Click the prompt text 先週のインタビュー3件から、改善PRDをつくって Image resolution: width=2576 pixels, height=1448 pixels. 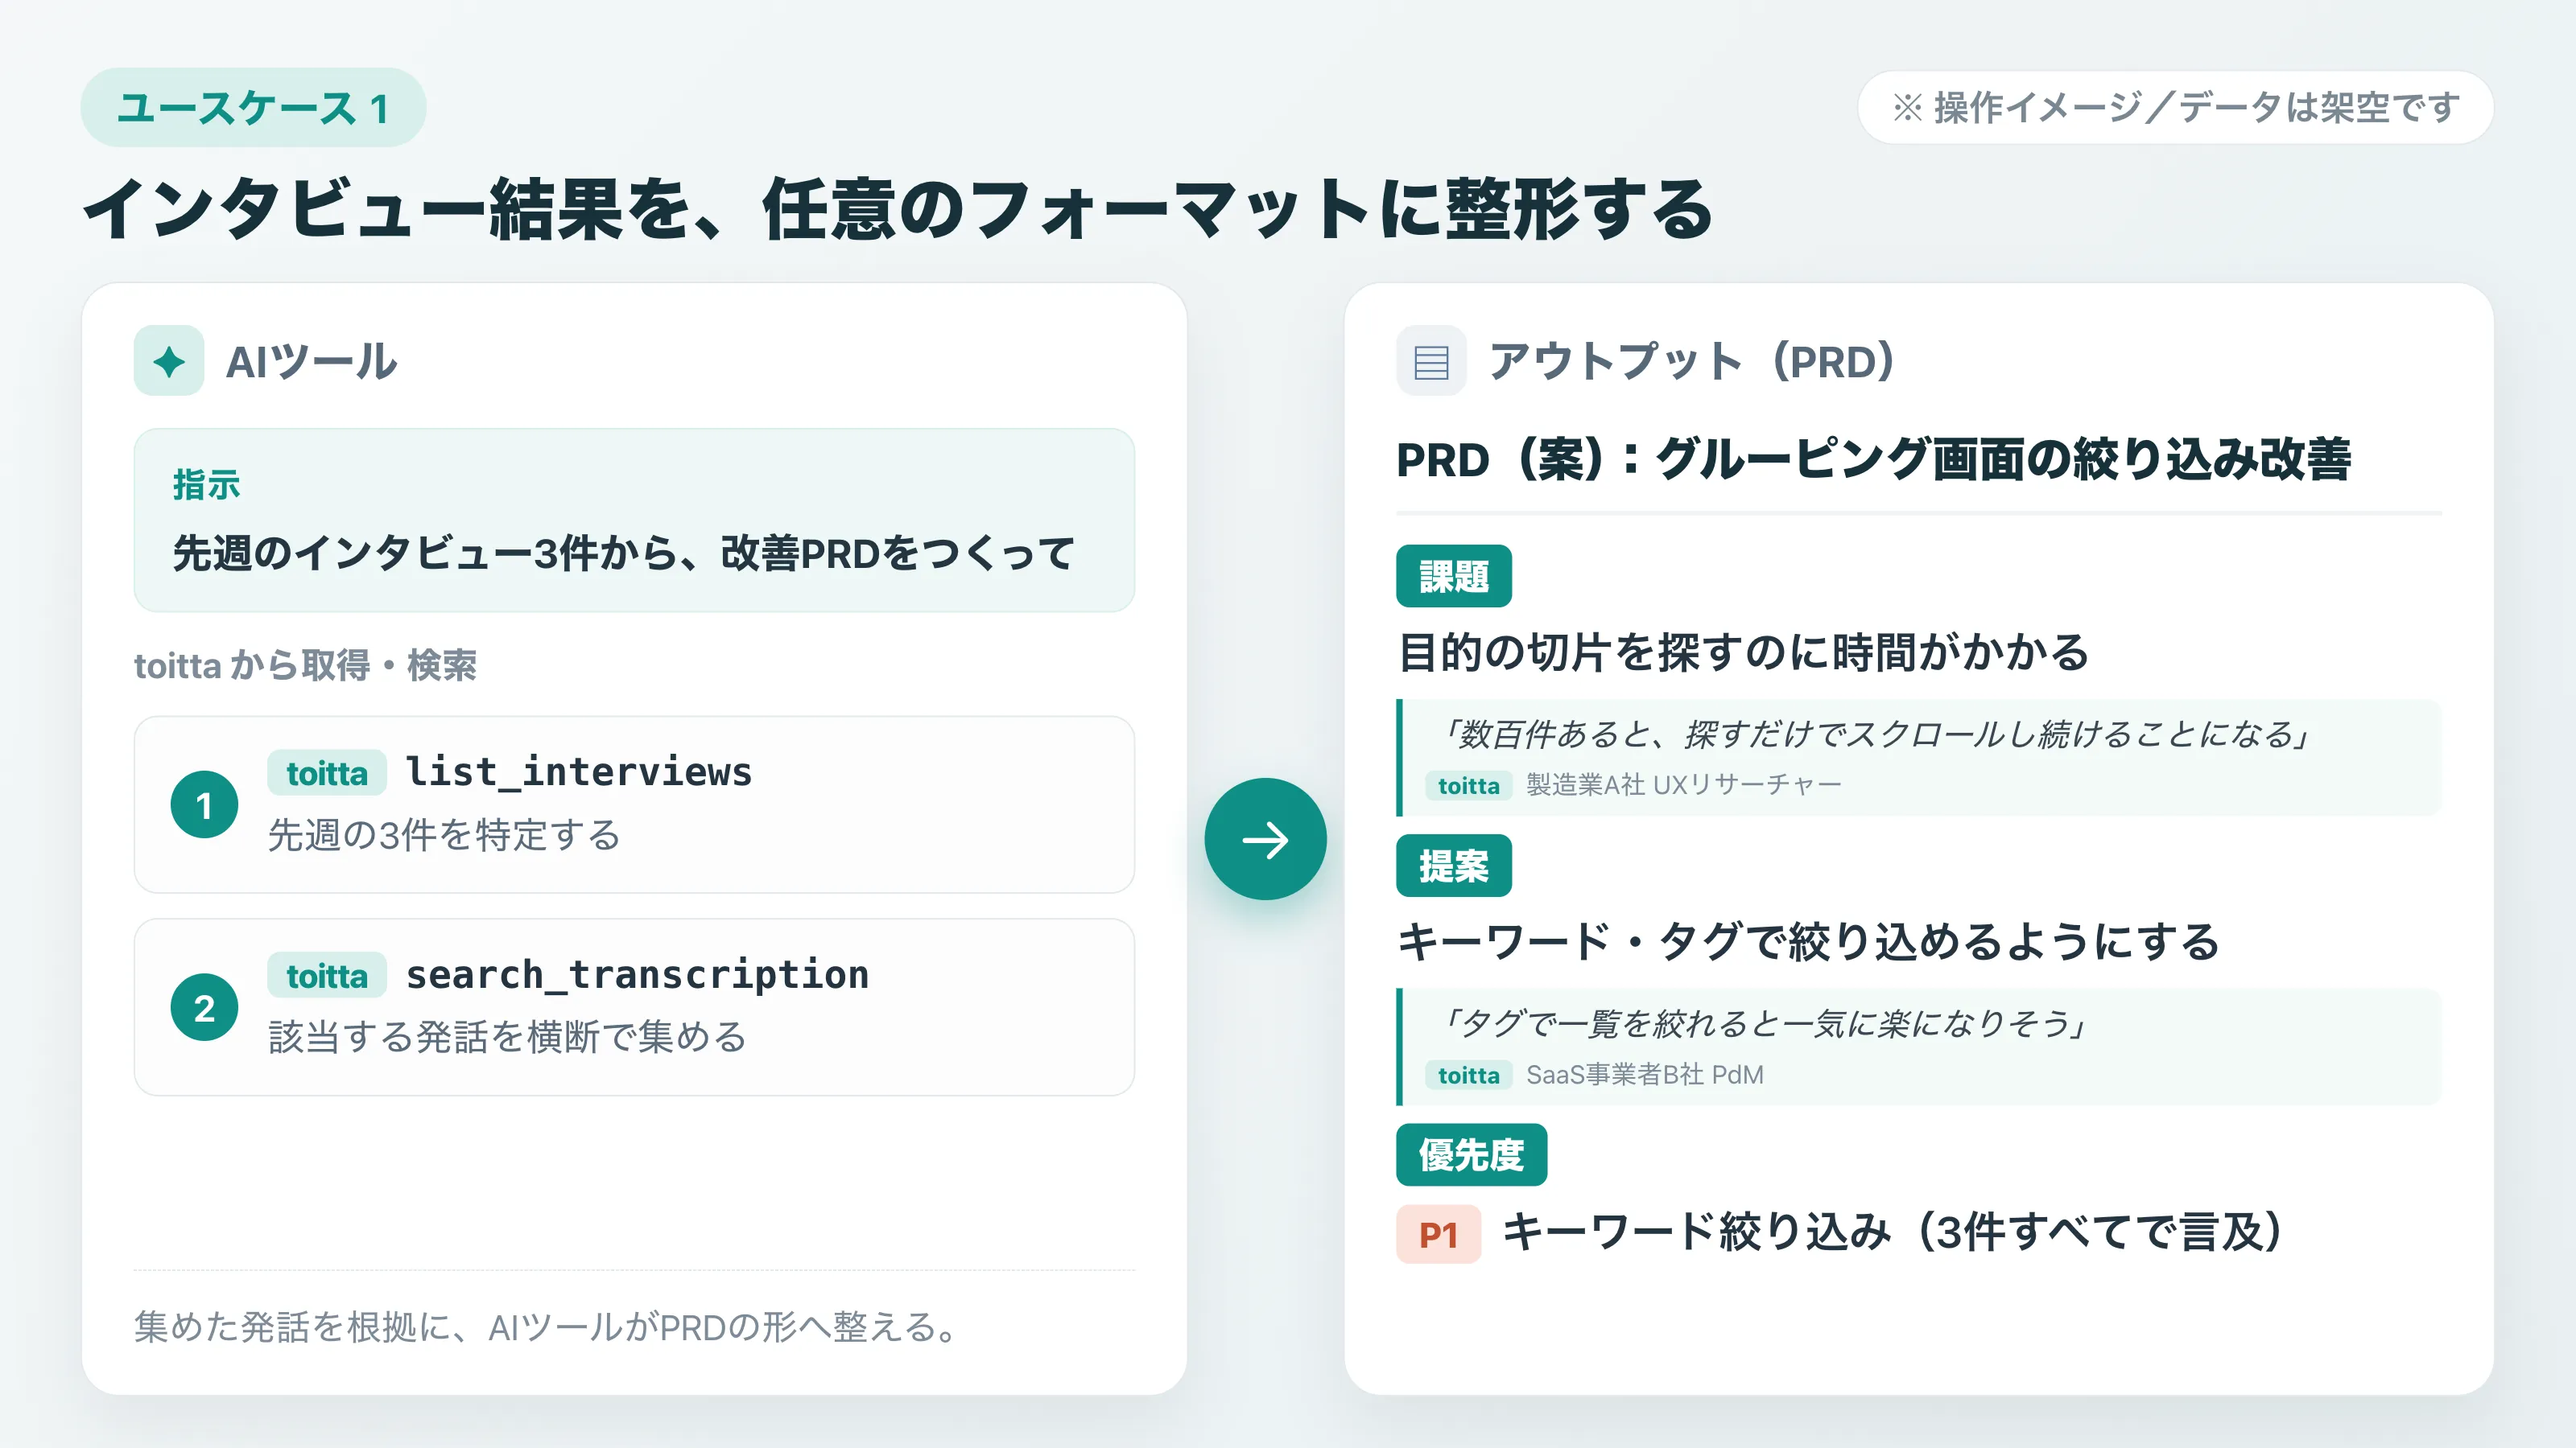[x=624, y=553]
